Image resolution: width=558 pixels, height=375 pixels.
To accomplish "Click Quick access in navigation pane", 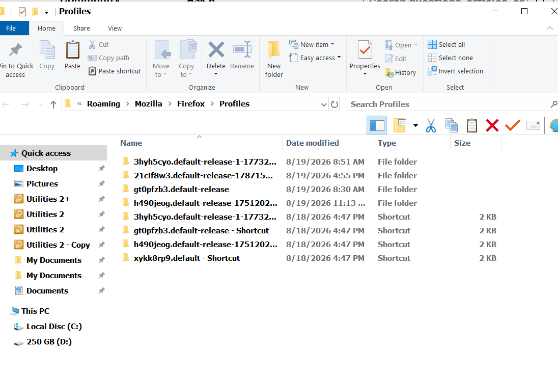I will coord(46,153).
